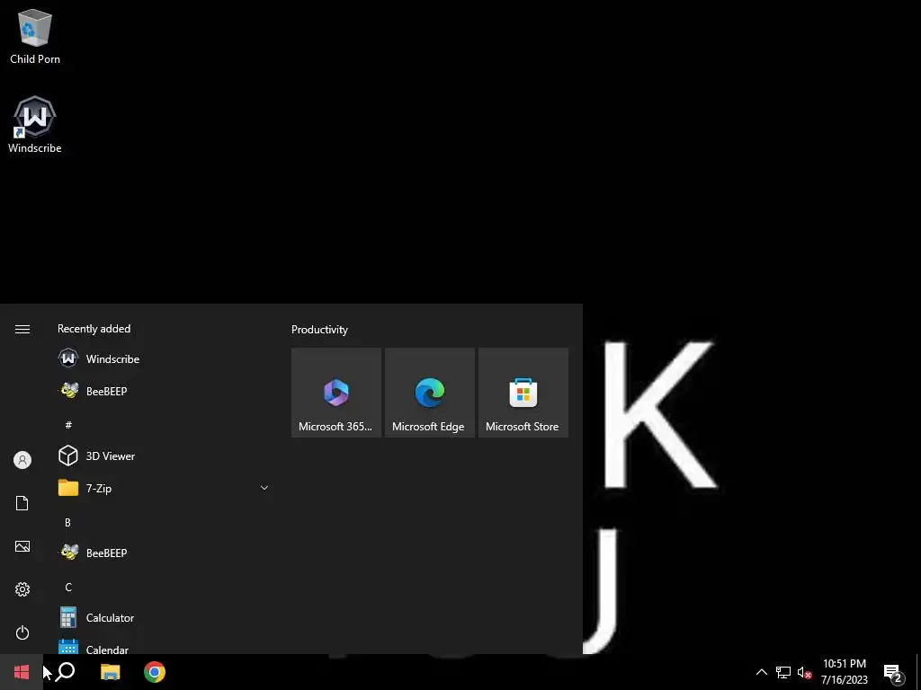The image size is (921, 690).
Task: Click the Power button in Start sidebar
Action: (22, 632)
